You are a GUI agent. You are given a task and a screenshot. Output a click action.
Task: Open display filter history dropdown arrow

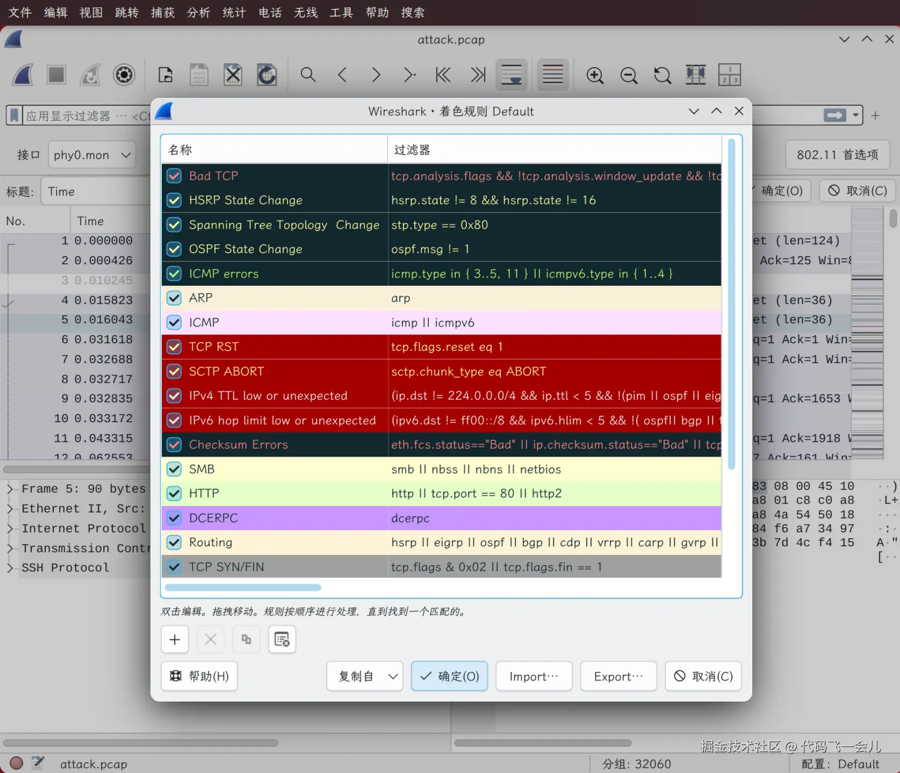(855, 115)
